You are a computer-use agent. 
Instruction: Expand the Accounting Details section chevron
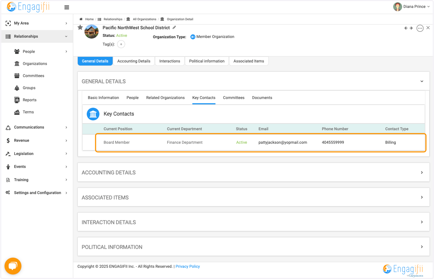coord(422,172)
